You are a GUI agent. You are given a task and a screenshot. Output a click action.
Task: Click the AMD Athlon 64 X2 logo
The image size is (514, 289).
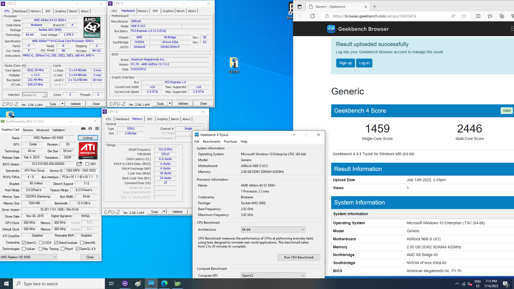pos(92,27)
